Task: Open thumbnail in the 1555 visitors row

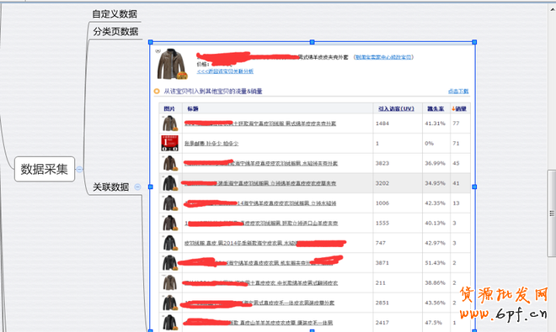Action: click(x=170, y=223)
